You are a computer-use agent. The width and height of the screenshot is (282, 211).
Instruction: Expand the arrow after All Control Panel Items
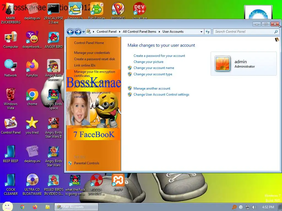pos(159,32)
